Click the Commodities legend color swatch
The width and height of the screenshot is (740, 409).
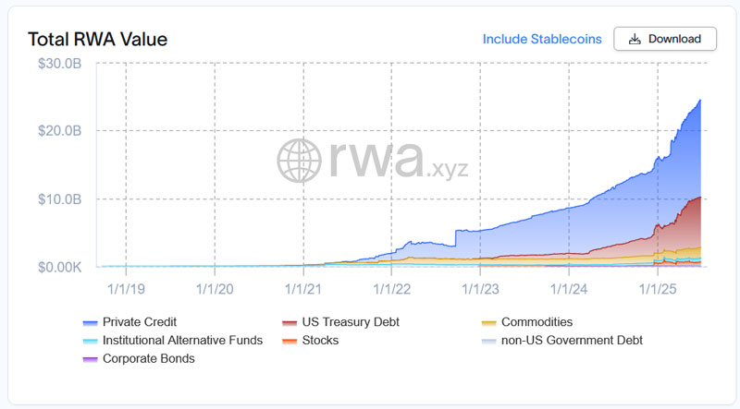click(488, 322)
